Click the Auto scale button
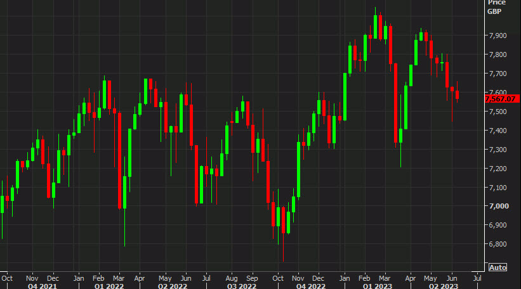The image size is (521, 289). click(x=498, y=267)
